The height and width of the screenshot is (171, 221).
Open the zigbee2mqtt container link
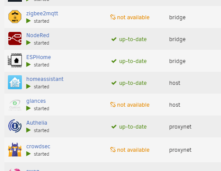[x=42, y=14]
